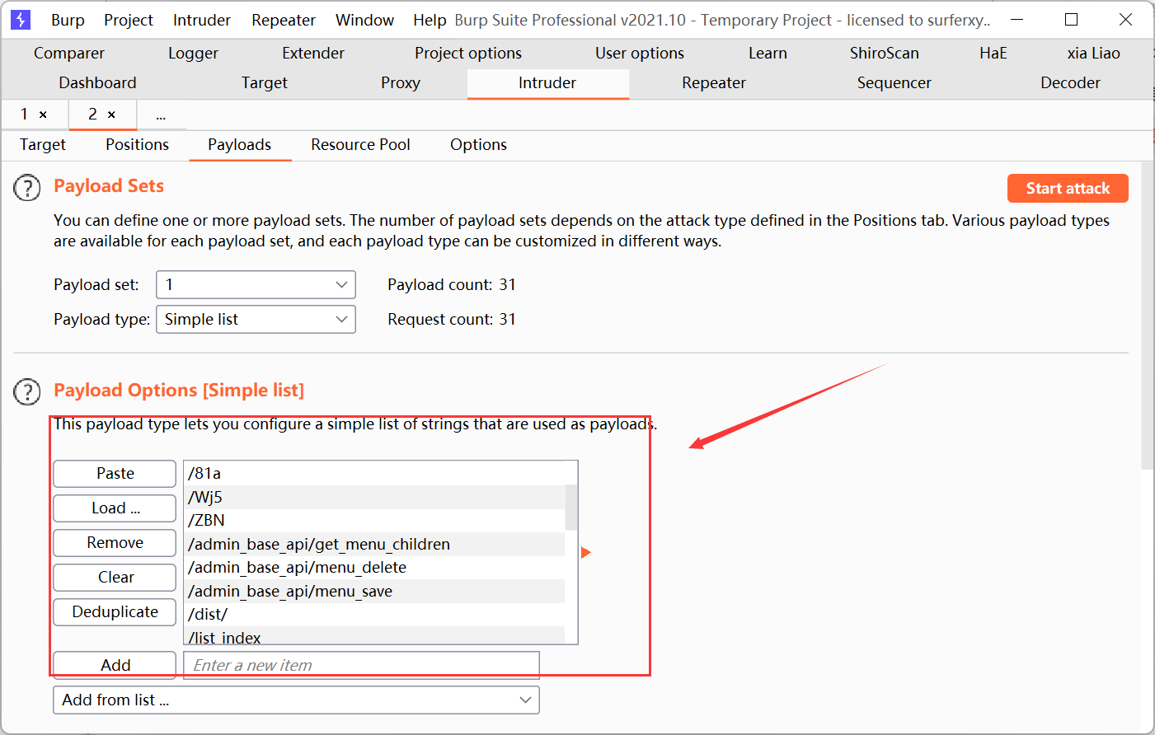Screen dimensions: 1155x735
Task: Open new Intruder tab with ellipsis
Action: pos(161,115)
